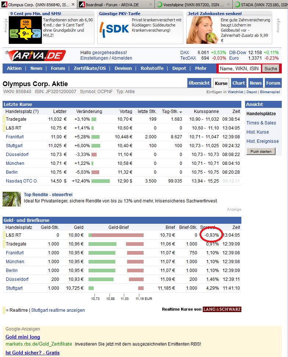Viewport: 288px width, 357px height.
Task: Click the Tradegate 11,032 € price cell
Action: pyautogui.click(x=57, y=119)
